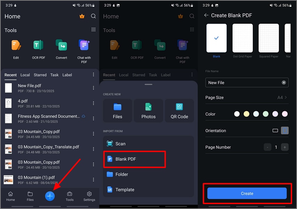The height and width of the screenshot is (209, 297).
Task: Switch to the Local tab
Action: coord(25,75)
